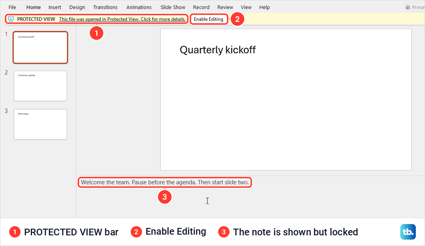Click the partially visible Present button
The height and width of the screenshot is (246, 425).
(x=414, y=7)
